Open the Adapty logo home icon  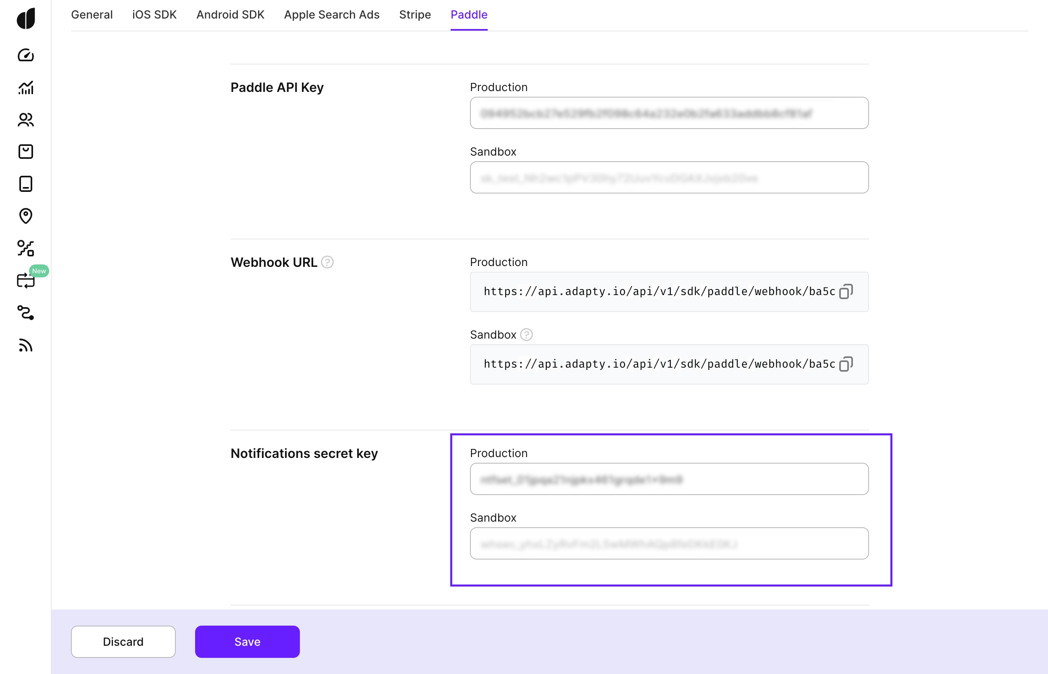(x=26, y=19)
